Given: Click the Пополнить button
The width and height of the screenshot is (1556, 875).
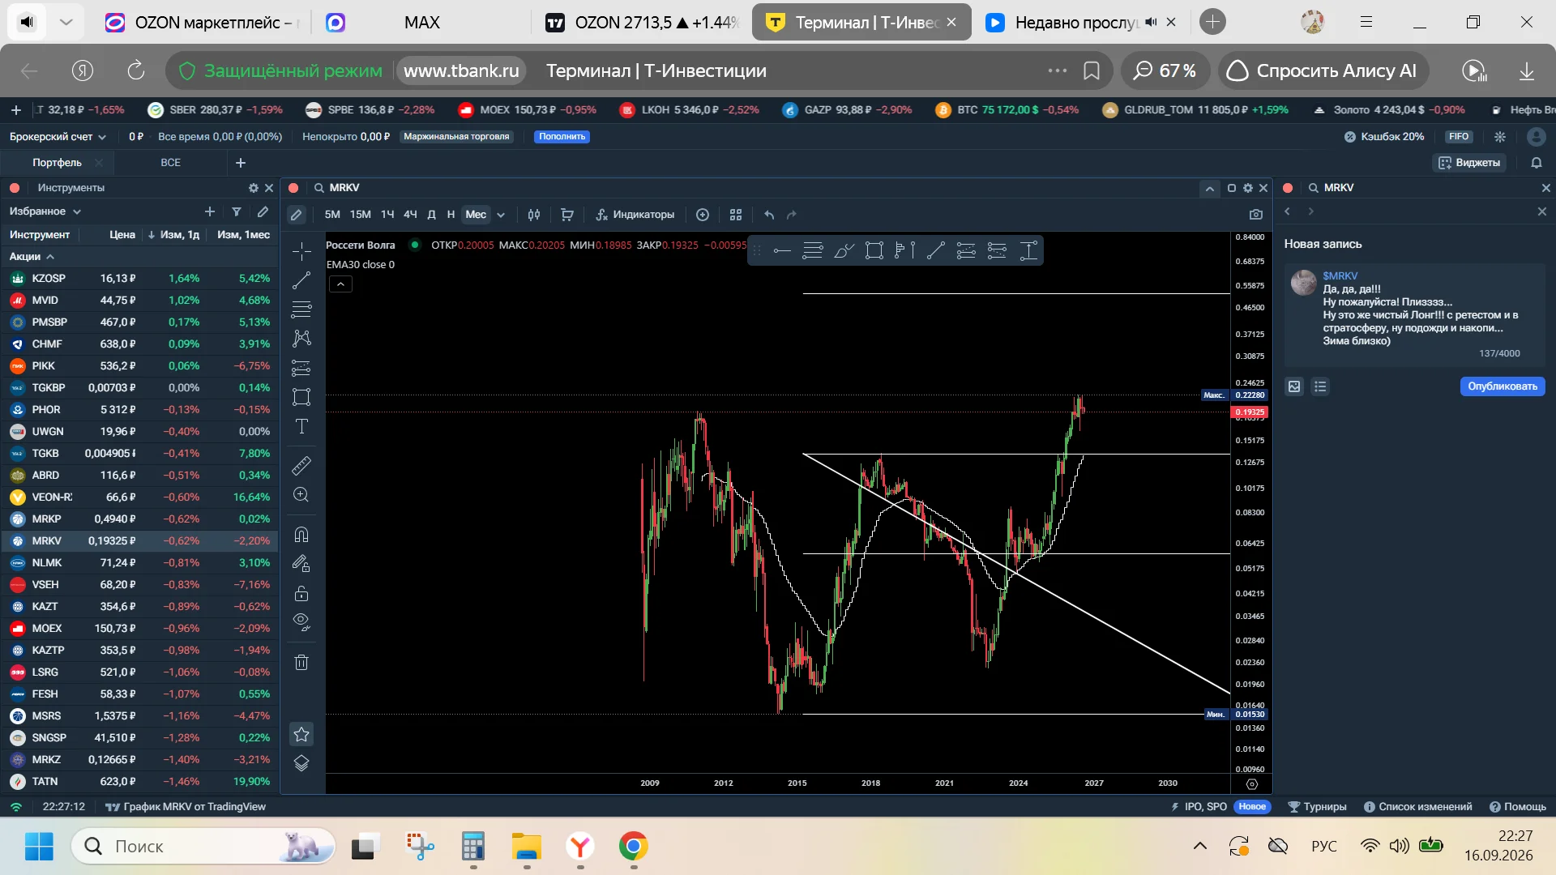Looking at the screenshot, I should (562, 137).
